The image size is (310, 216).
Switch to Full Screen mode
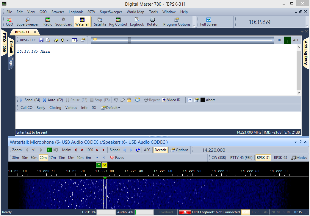pos(209,22)
